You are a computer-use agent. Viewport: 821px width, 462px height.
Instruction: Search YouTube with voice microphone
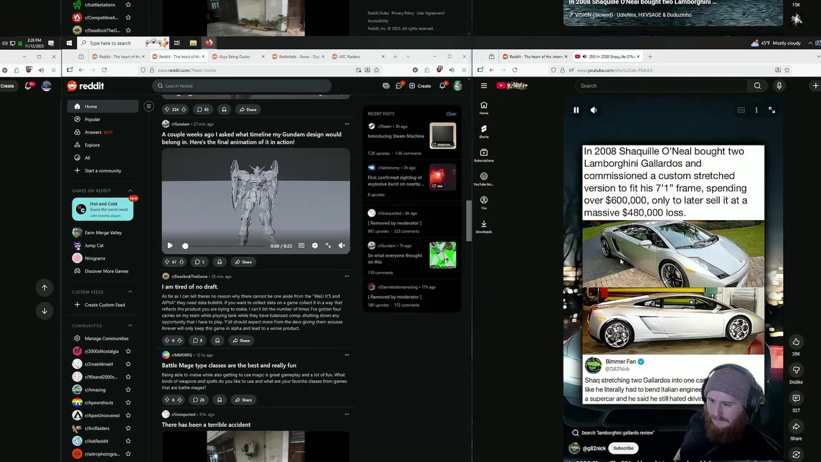coord(779,86)
